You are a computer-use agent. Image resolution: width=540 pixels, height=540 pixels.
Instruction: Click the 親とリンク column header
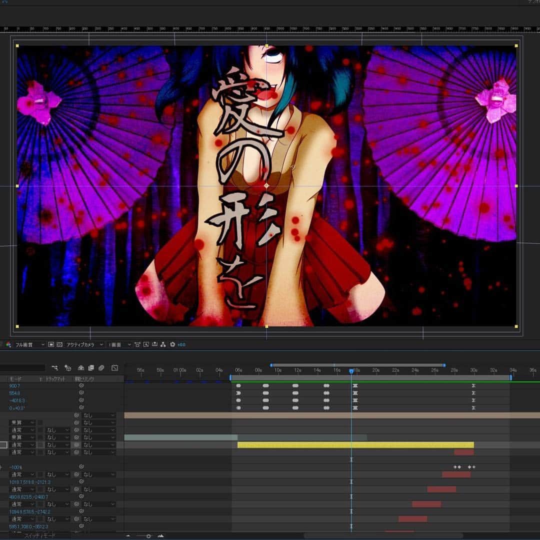tap(84, 379)
